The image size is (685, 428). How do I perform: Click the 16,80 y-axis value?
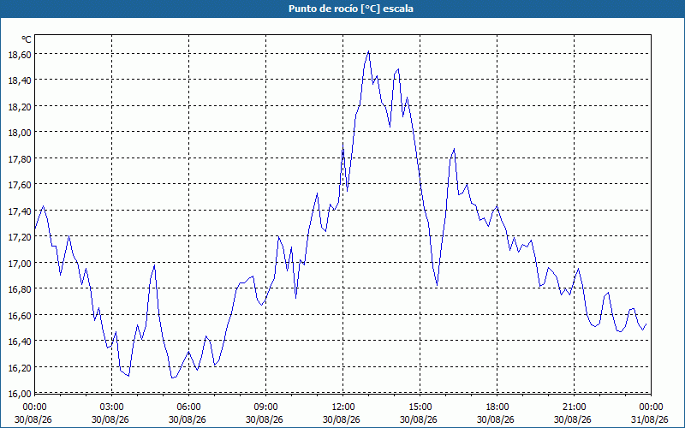tap(20, 289)
